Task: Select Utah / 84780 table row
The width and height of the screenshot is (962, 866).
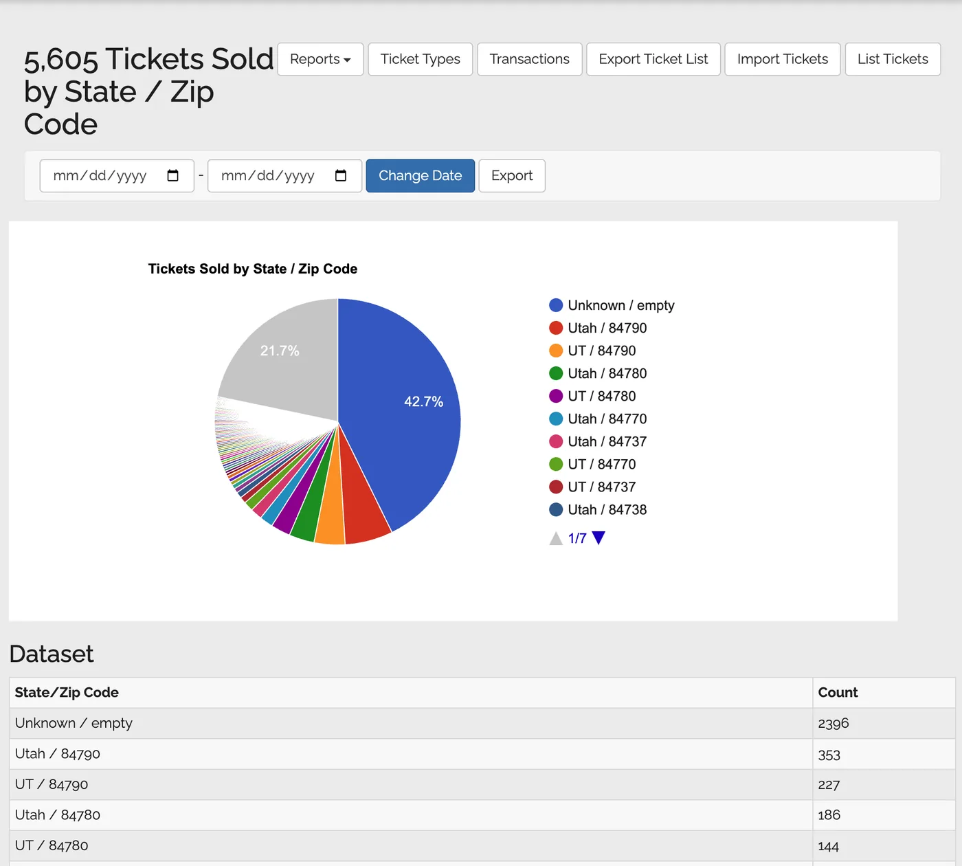Action: coord(482,815)
